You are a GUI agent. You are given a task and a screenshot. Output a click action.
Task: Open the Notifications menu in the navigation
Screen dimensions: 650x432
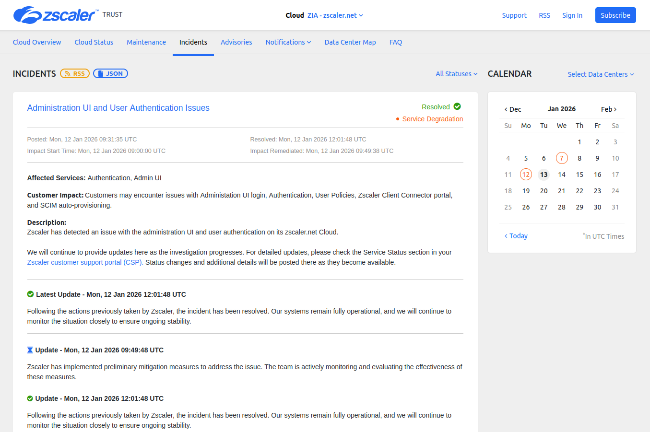[288, 42]
